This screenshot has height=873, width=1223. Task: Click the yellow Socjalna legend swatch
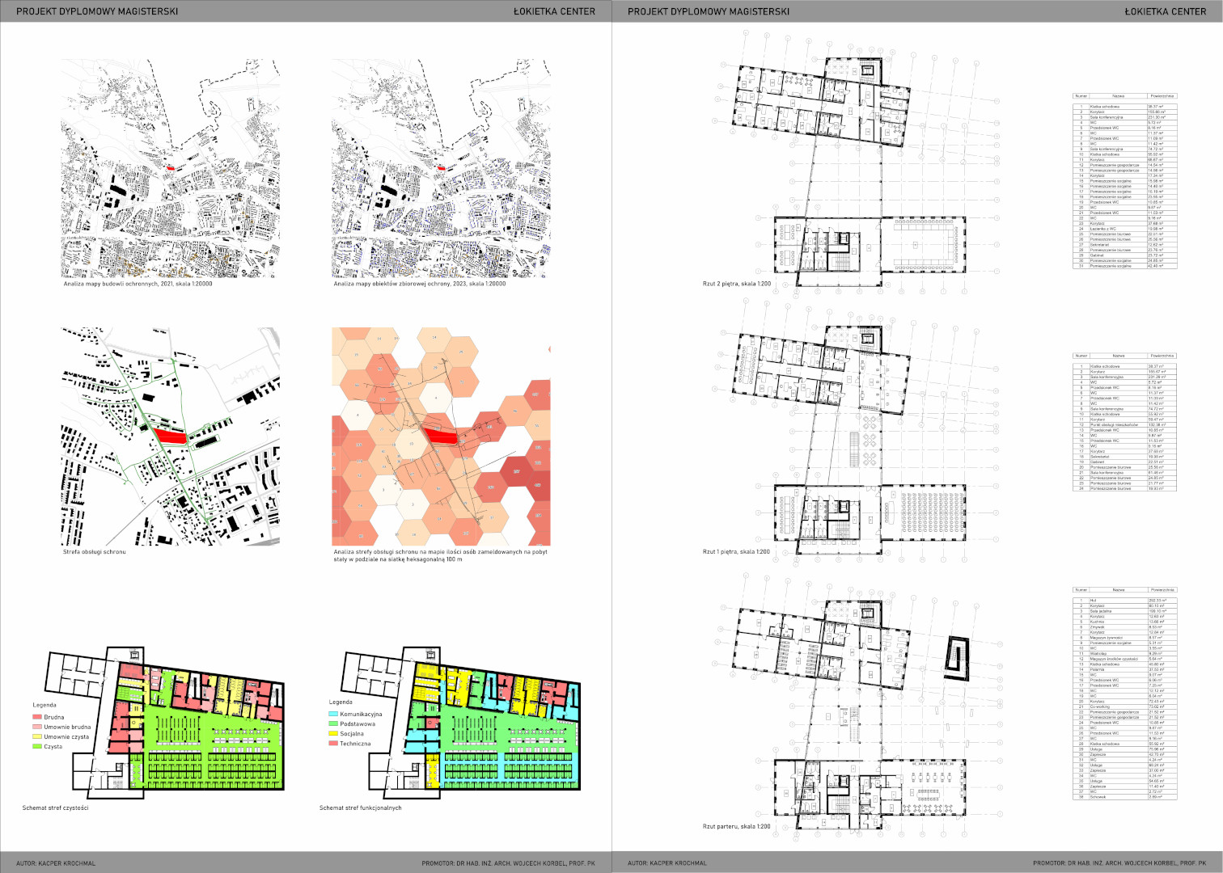(333, 734)
